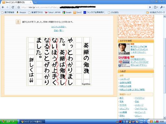The width and height of the screenshot is (166, 124).
Task: Click the exclamation notice icon
Action: click(18, 22)
